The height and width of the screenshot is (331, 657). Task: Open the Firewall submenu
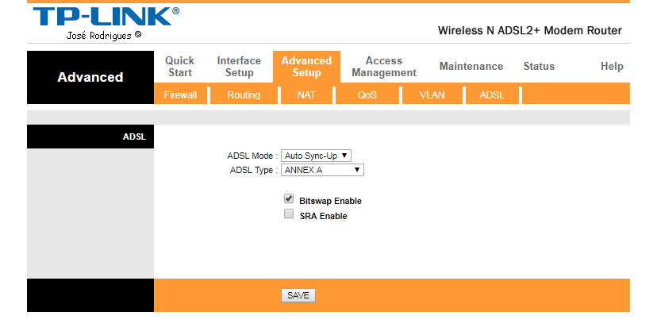(180, 95)
